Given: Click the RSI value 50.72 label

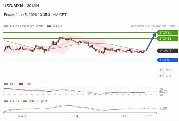Looking at the screenshot, I should [163, 92].
